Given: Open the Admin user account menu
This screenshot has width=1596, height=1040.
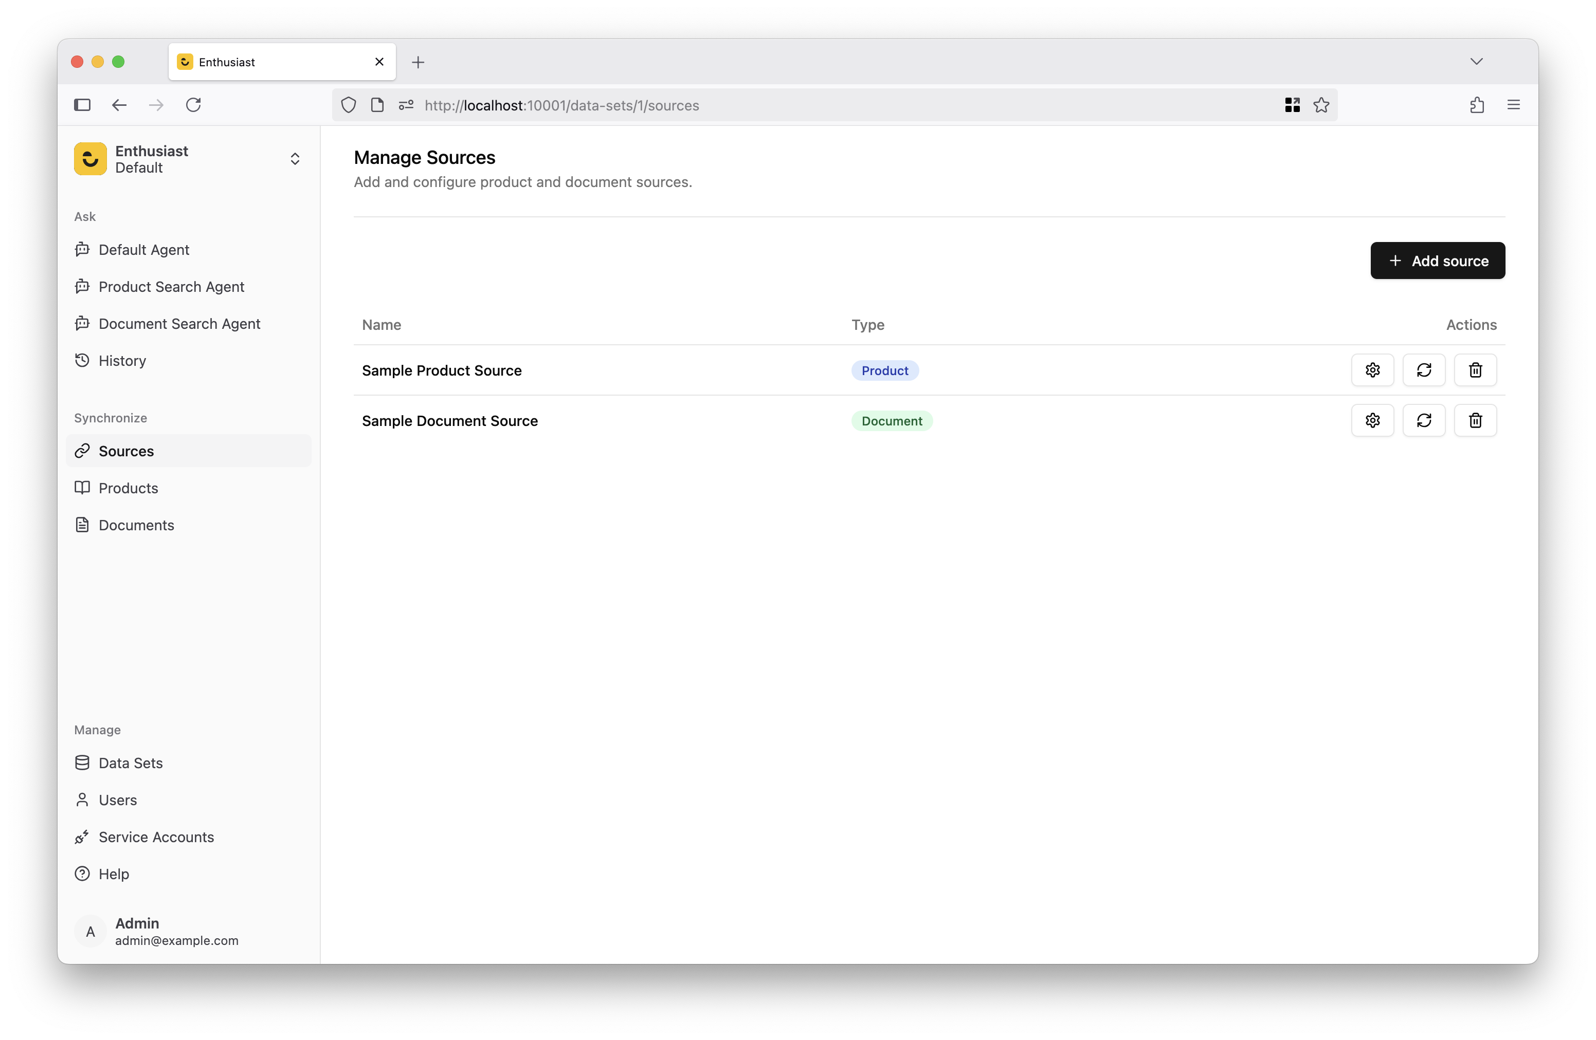Looking at the screenshot, I should 176,931.
